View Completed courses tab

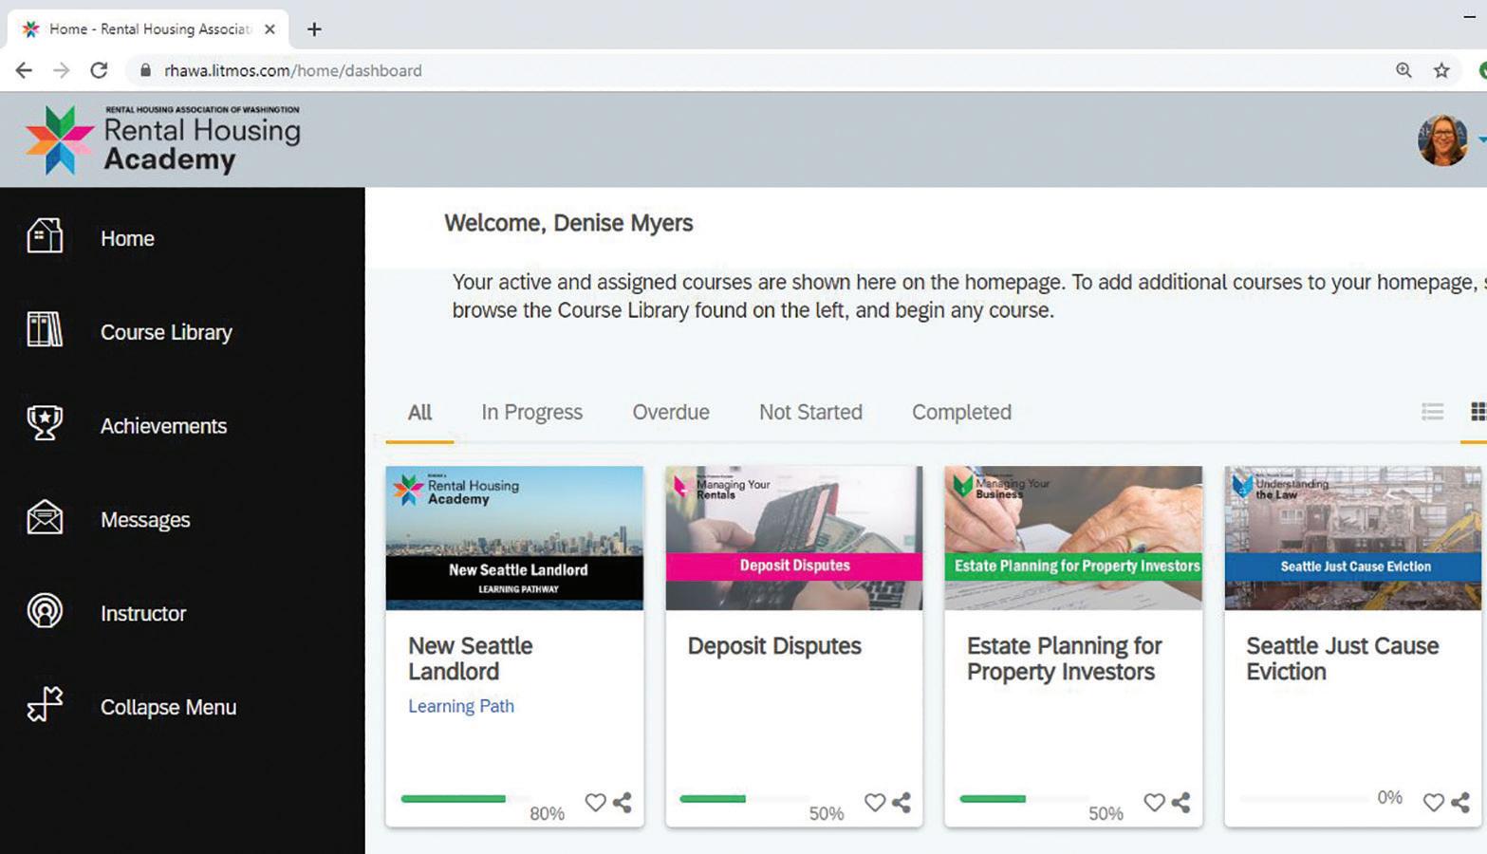click(x=961, y=413)
